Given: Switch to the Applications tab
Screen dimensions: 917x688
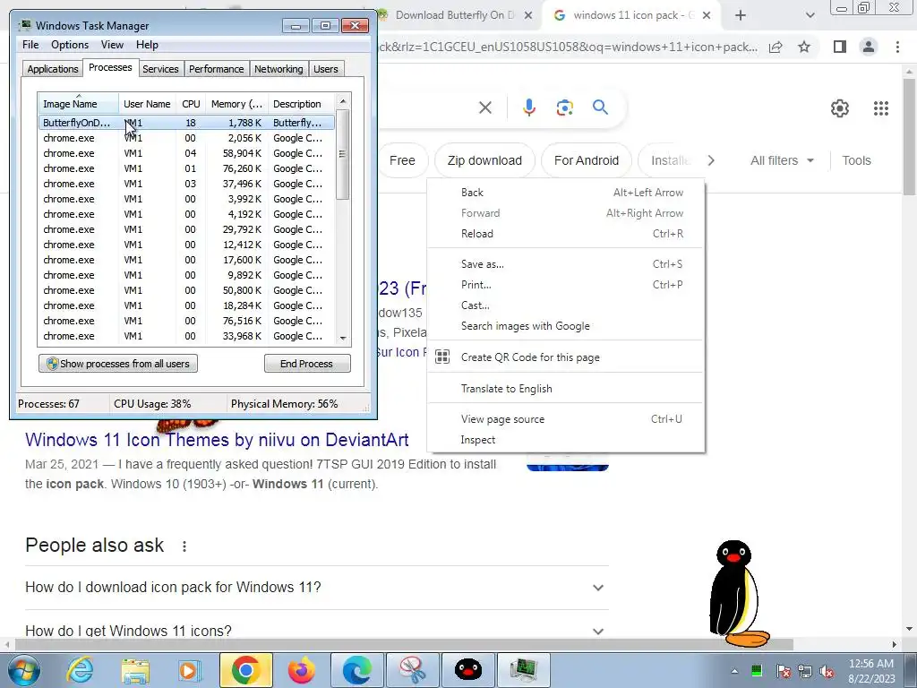Looking at the screenshot, I should (x=53, y=69).
